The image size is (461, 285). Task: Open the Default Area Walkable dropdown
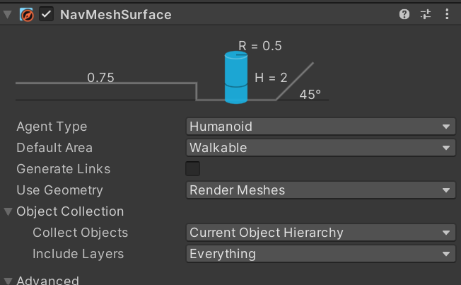pos(321,148)
